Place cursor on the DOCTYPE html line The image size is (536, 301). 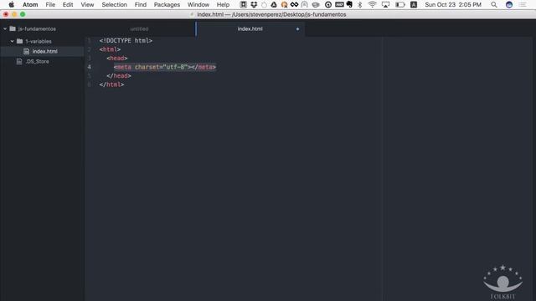click(x=126, y=41)
